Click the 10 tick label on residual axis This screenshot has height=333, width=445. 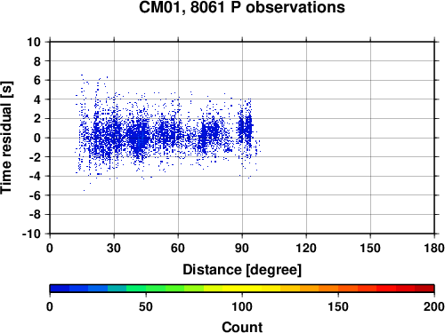34,42
